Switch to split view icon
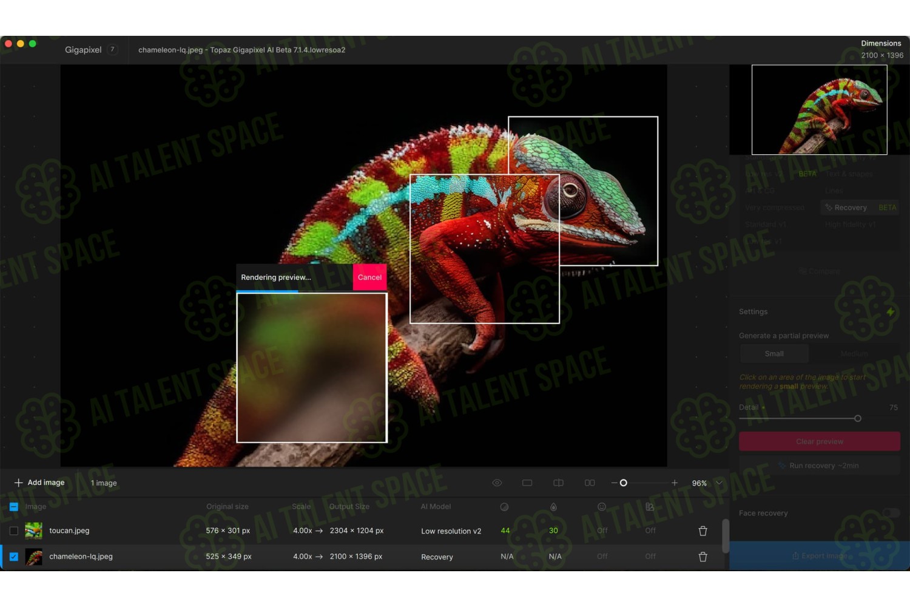910x607 pixels. coord(558,483)
